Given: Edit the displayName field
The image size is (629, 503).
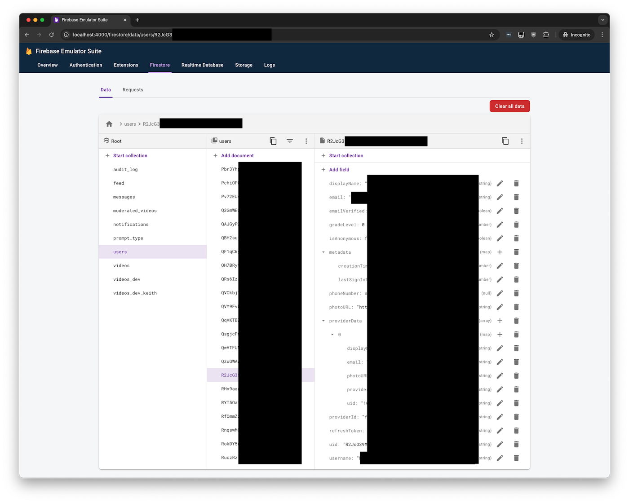Looking at the screenshot, I should pyautogui.click(x=500, y=183).
